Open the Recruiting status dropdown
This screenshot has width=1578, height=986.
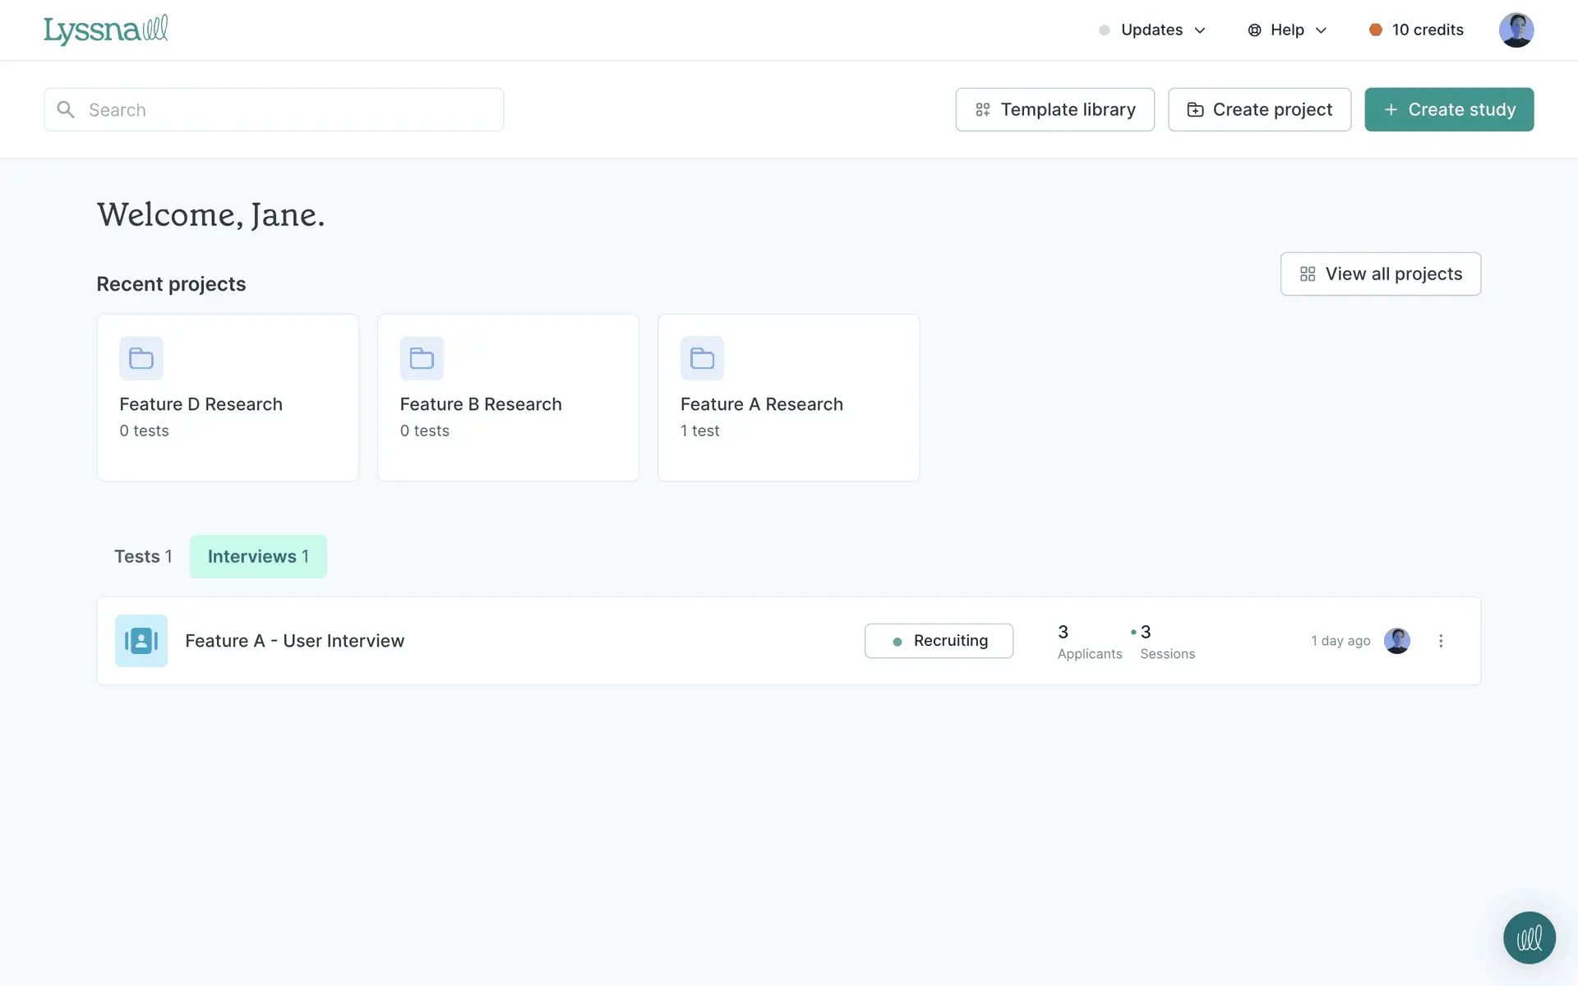[x=939, y=641]
